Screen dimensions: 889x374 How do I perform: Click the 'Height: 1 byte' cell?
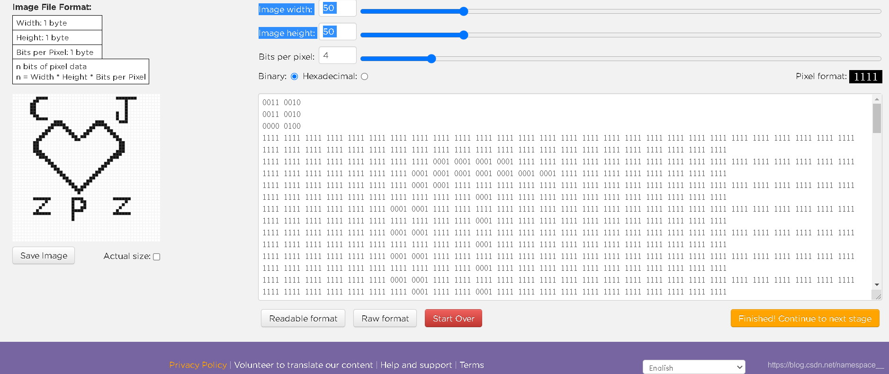(x=57, y=37)
